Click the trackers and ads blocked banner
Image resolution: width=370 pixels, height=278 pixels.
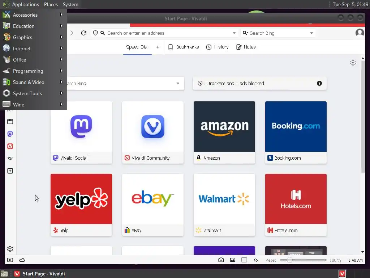coord(259,83)
